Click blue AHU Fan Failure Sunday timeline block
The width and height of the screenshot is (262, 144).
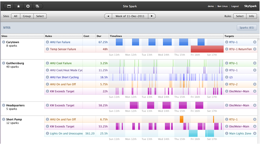119,42
